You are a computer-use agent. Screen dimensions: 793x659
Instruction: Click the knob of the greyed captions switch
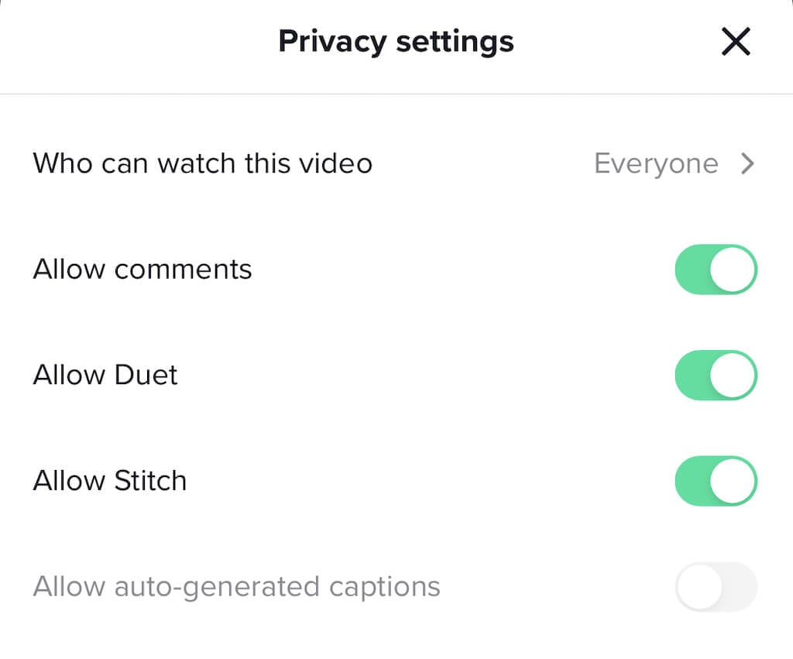click(x=699, y=587)
